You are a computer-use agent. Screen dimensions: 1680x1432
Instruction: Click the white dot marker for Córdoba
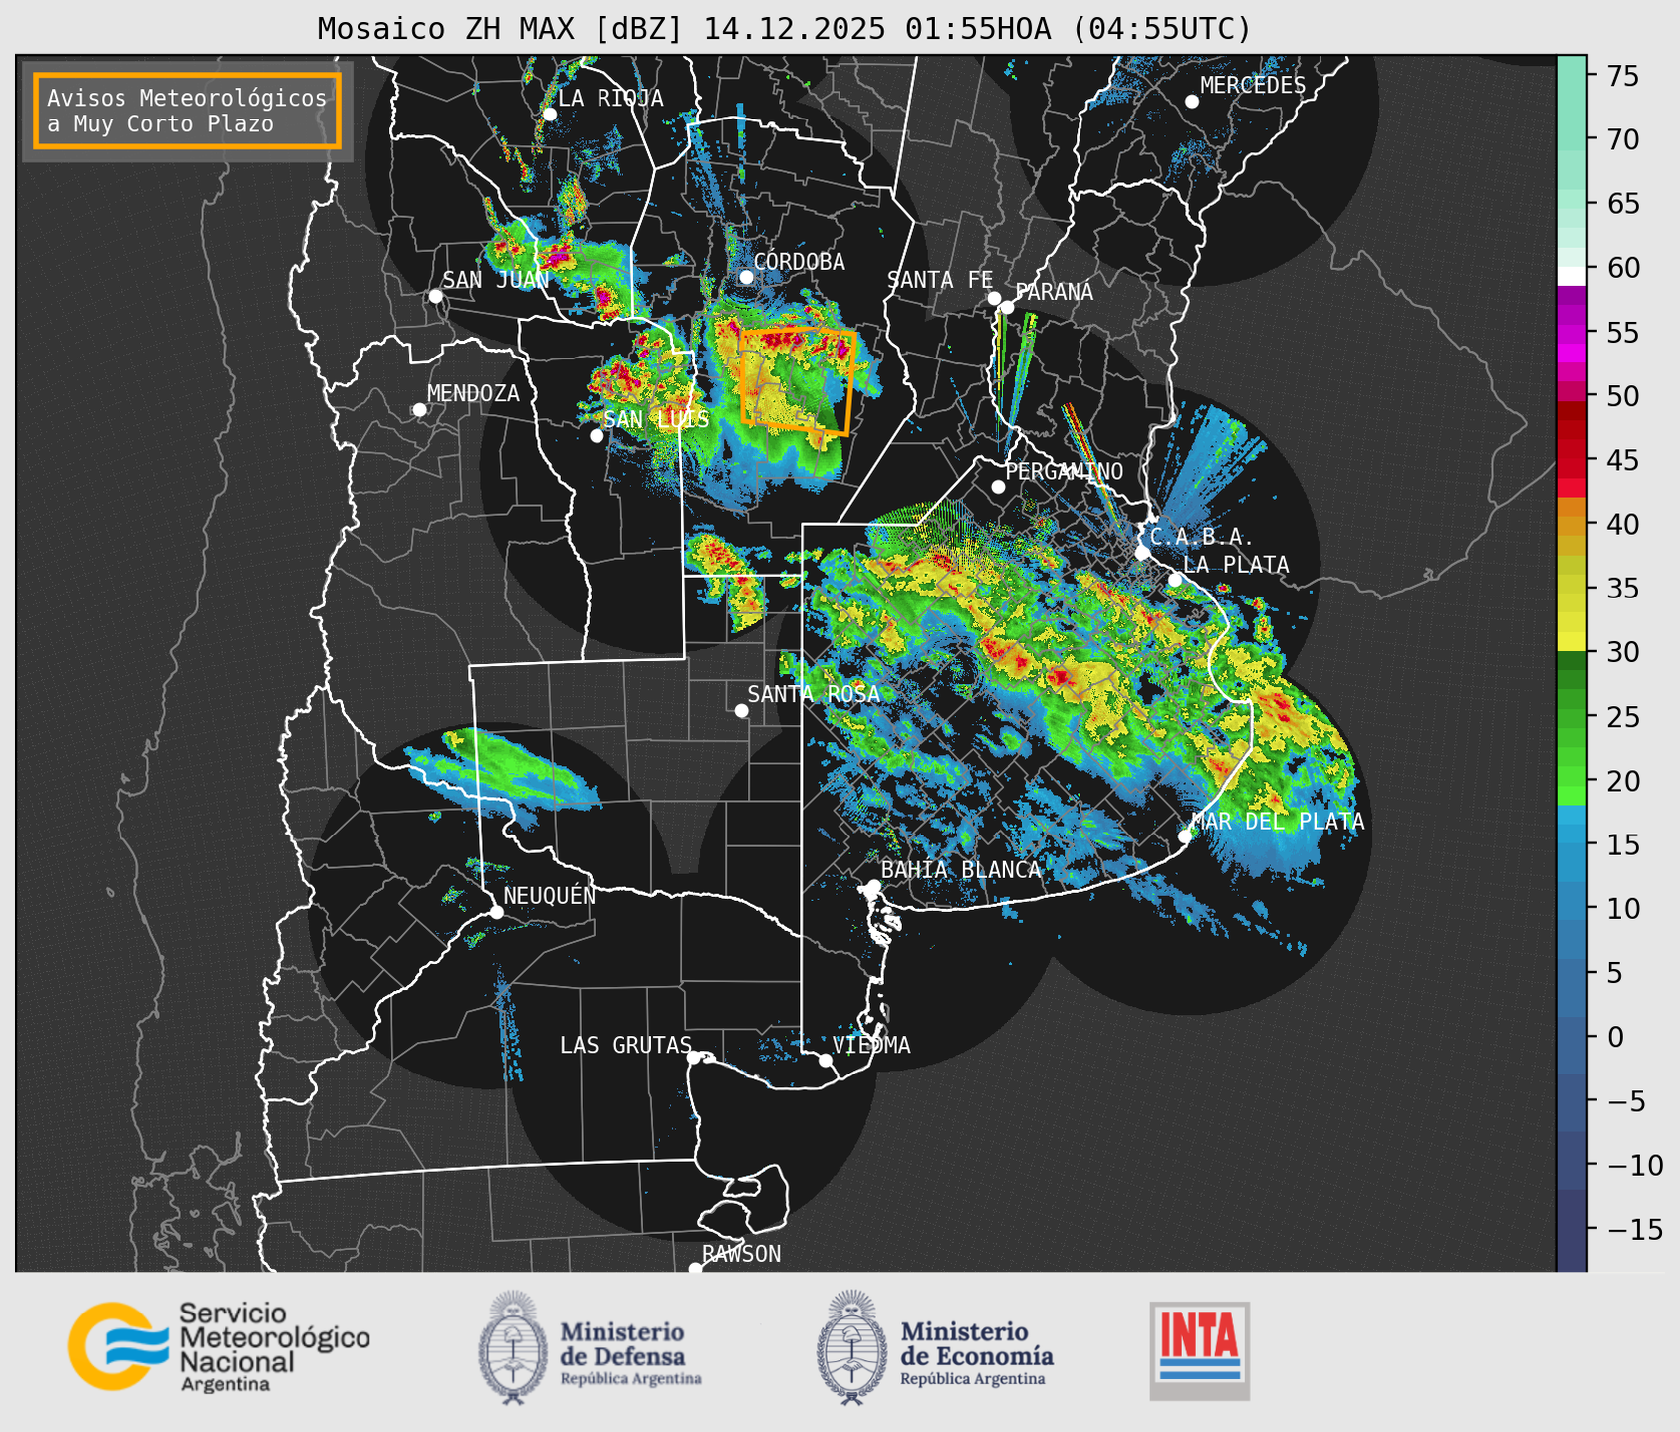pyautogui.click(x=746, y=277)
